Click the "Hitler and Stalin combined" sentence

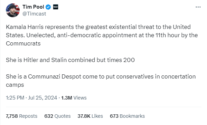pyautogui.click(x=70, y=60)
